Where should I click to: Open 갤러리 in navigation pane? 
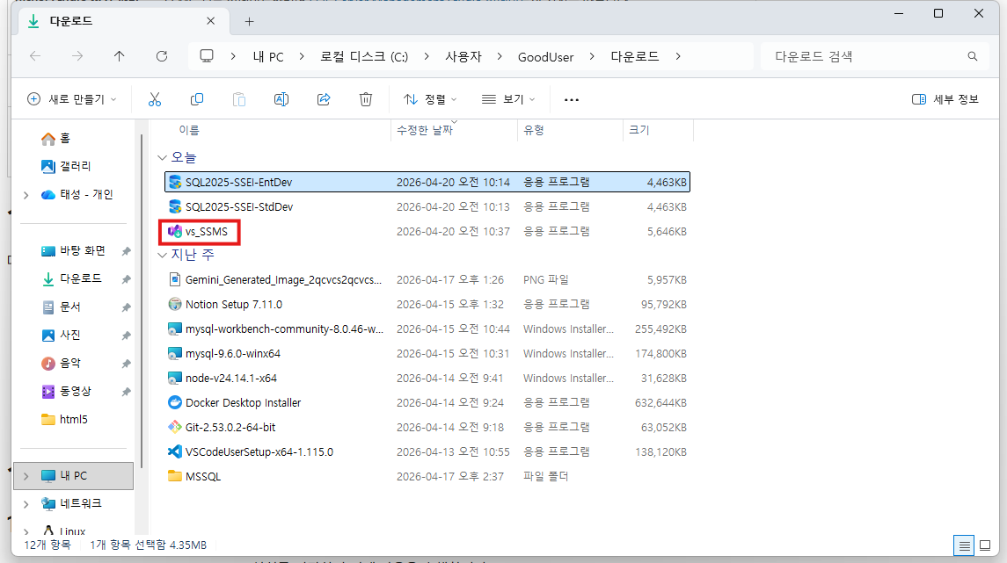[73, 167]
